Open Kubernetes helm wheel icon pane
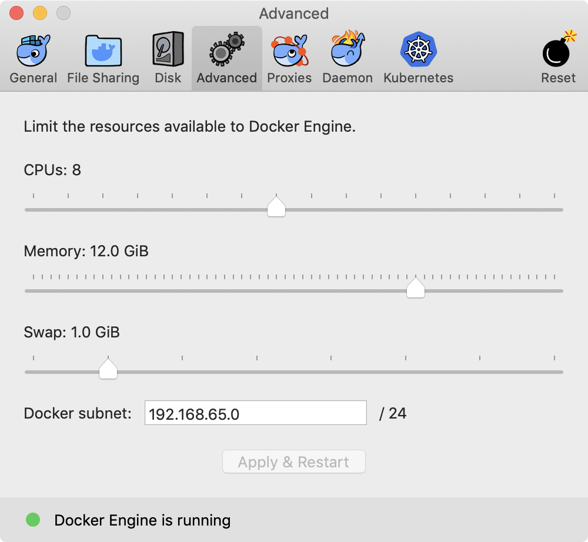The image size is (588, 542). click(419, 58)
